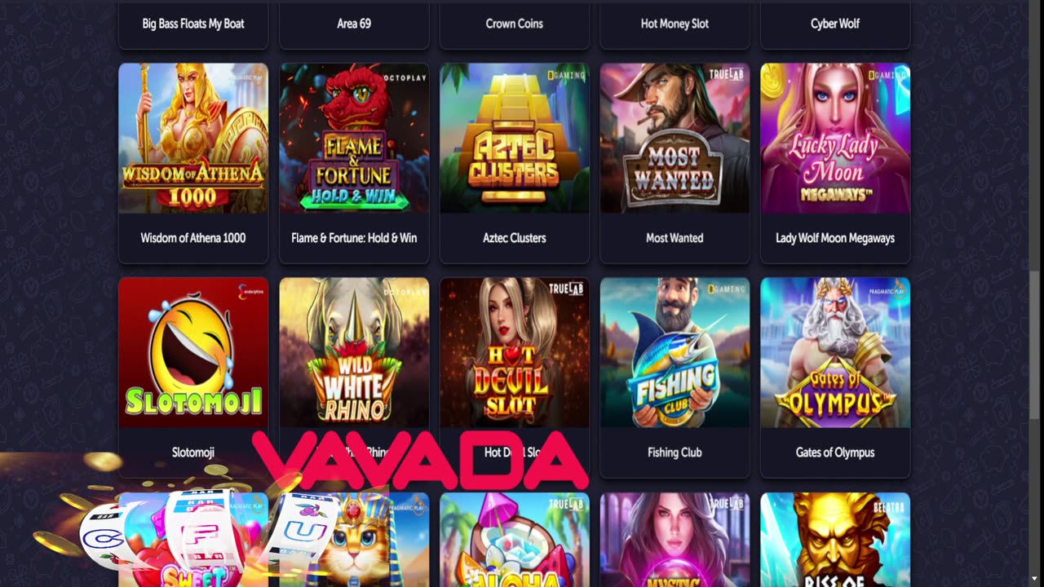Image resolution: width=1044 pixels, height=587 pixels.
Task: Open the Most Wanted cowboy game thumbnail
Action: pyautogui.click(x=675, y=139)
